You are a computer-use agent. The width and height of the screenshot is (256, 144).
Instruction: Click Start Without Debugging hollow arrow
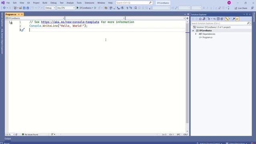95,8
